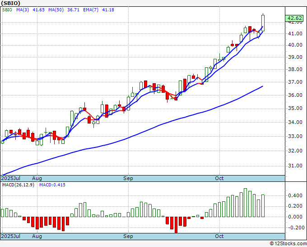Click 2025Jul on the price chart axis
The height and width of the screenshot is (247, 307).
tap(11, 178)
